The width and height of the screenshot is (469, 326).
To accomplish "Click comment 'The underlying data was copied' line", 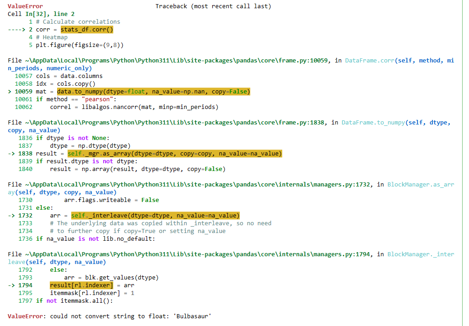I will 161,223.
